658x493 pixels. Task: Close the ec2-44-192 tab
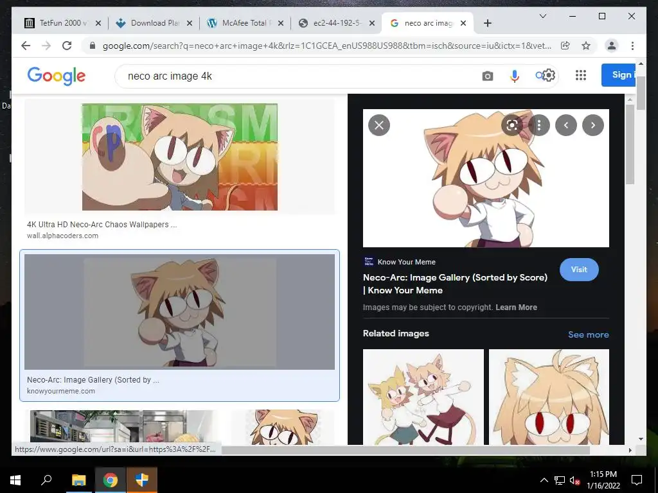(372, 23)
